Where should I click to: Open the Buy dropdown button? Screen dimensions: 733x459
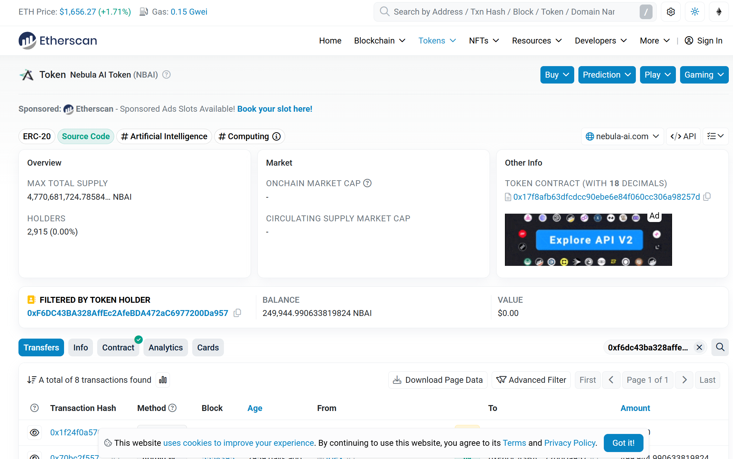[557, 75]
